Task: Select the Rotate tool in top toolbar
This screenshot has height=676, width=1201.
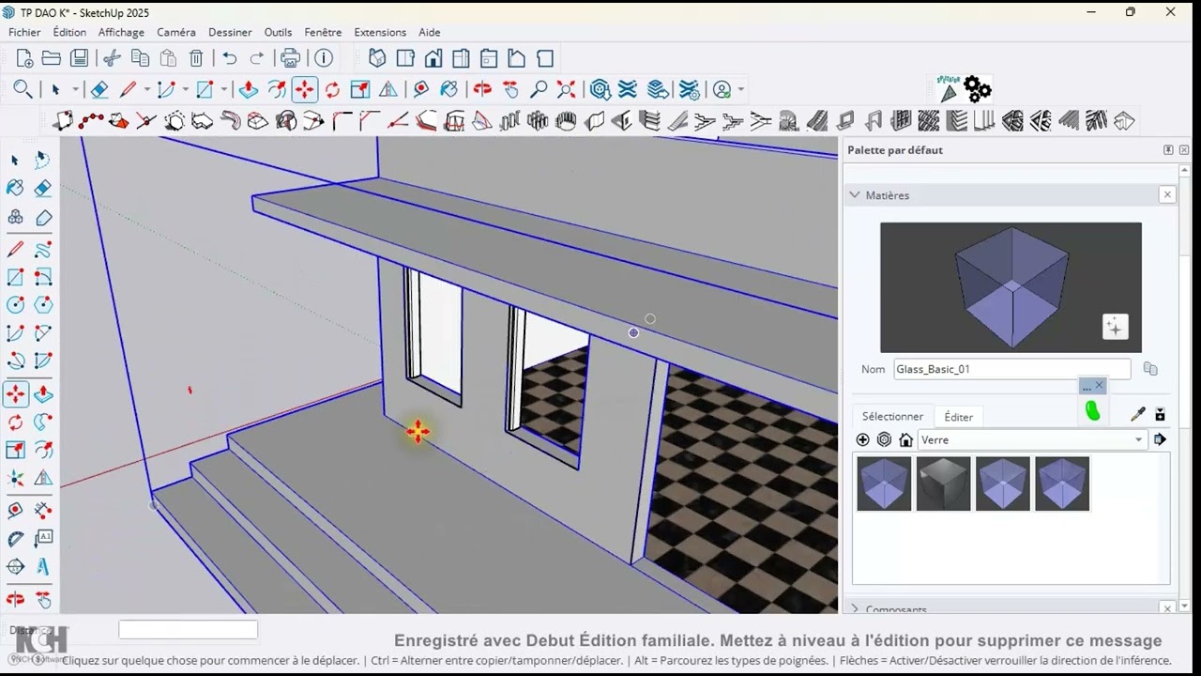Action: (x=332, y=89)
